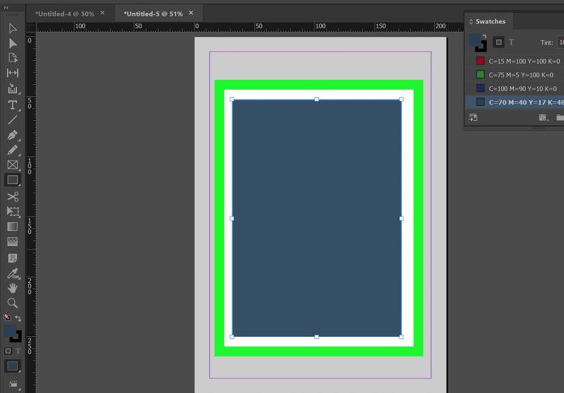Viewport: 564px width, 393px height.
Task: Select the Gradient Swatch tool
Action: (12, 226)
